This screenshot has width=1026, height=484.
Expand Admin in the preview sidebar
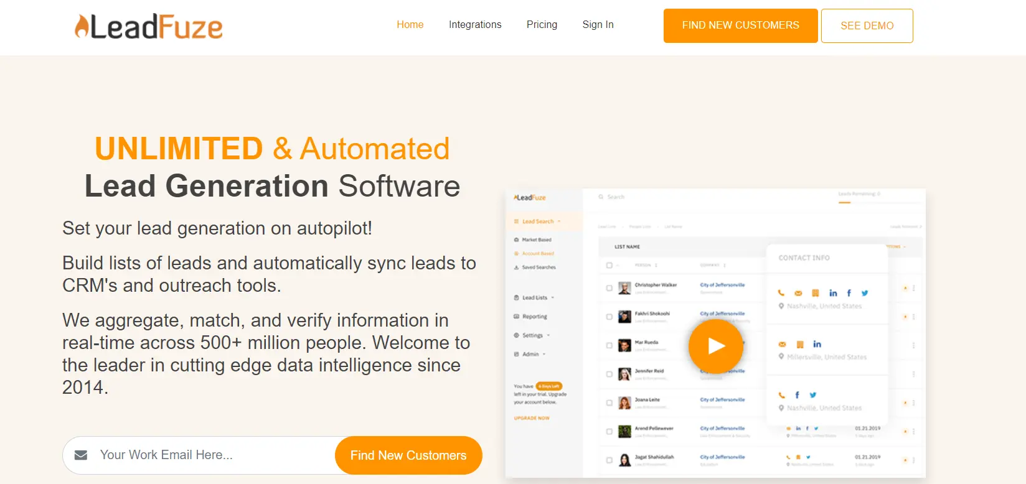click(530, 354)
